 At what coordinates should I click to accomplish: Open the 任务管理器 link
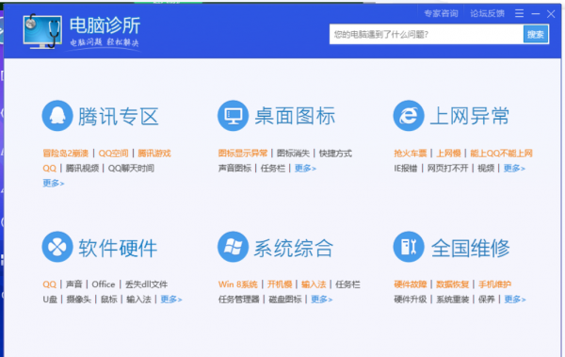coord(238,300)
